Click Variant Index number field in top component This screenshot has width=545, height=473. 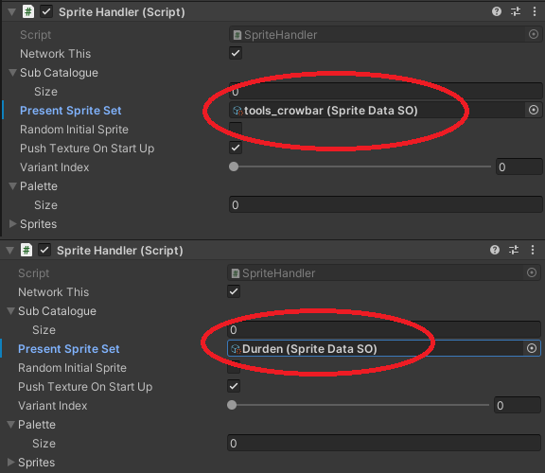519,166
